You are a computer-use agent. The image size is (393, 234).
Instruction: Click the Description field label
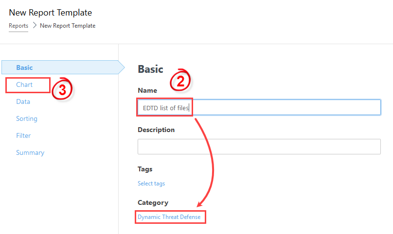coord(156,130)
